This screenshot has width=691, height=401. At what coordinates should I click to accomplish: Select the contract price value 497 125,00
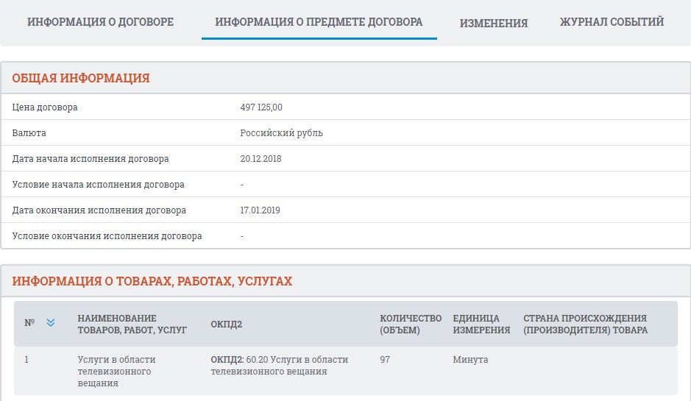261,107
